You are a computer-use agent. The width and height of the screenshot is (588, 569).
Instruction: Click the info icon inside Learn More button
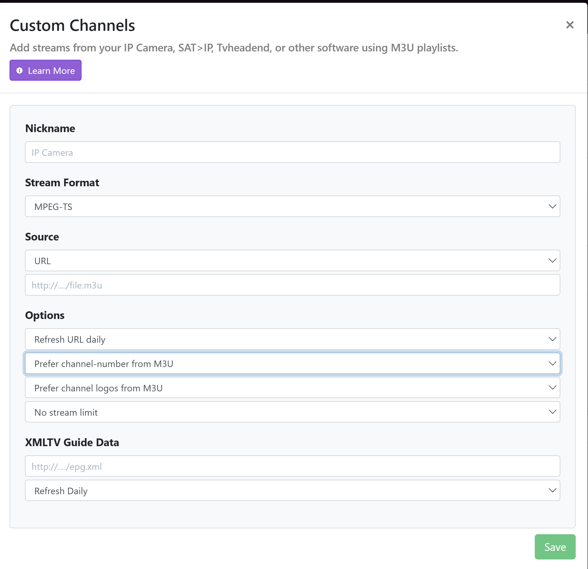point(19,71)
